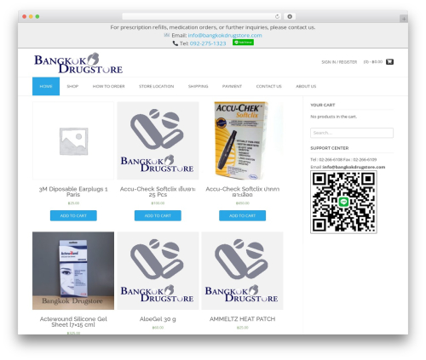Image resolution: width=426 pixels, height=360 pixels.
Task: Click the SUPPORT CENTER heading
Action: [x=330, y=148]
